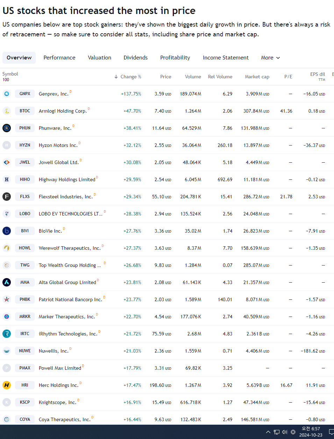Open the Werewolf Therapeutics, Inc. name
The image size is (334, 439).
tap(70, 248)
